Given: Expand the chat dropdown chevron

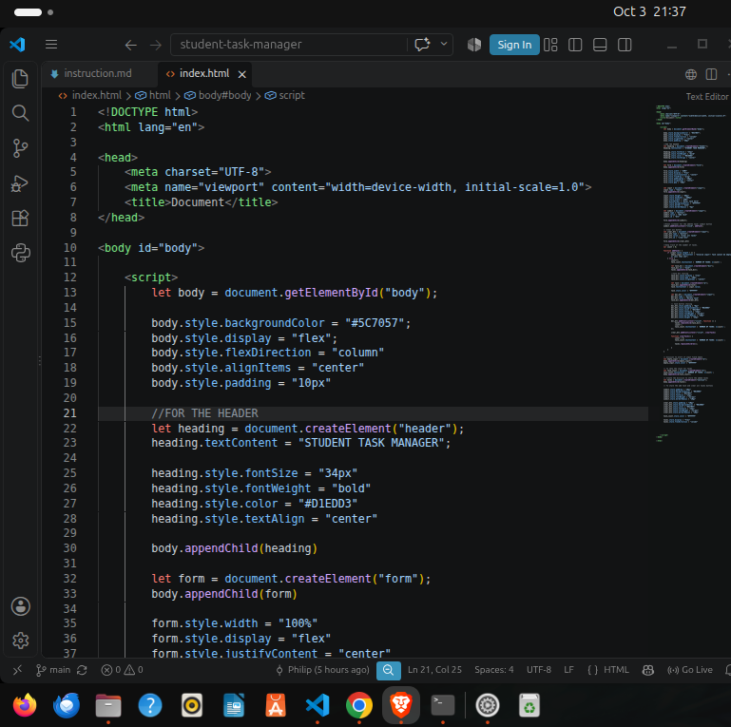Looking at the screenshot, I should pos(444,44).
